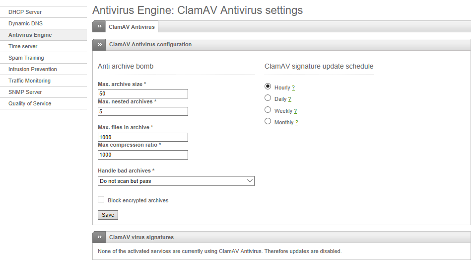Open the Handle bad archives dropdown
475x261 pixels.
tap(176, 181)
